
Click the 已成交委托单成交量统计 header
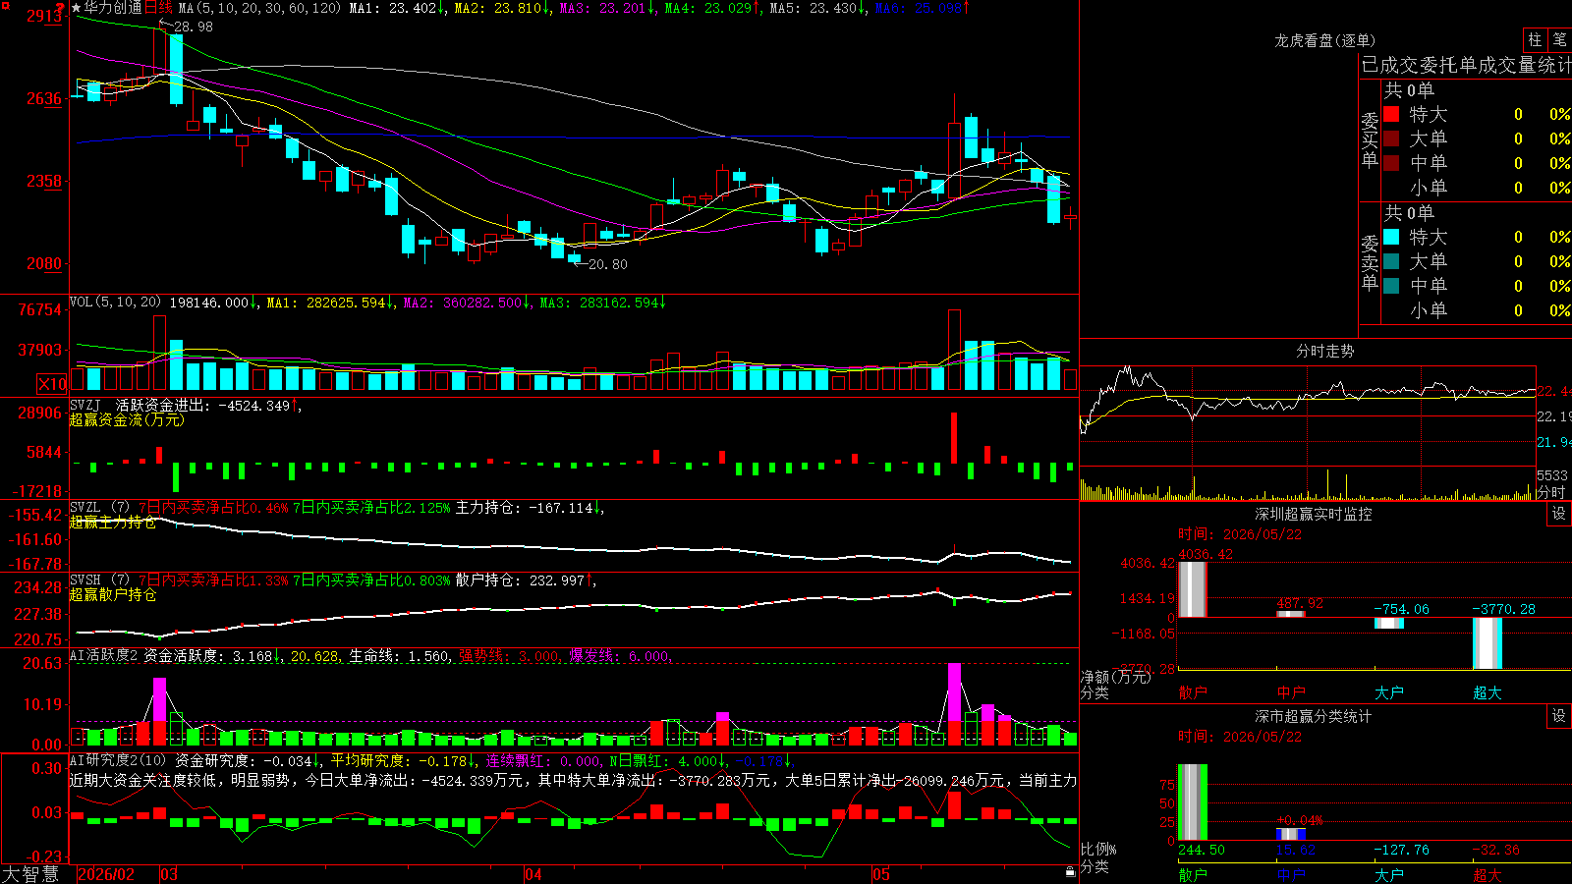coord(1466,65)
